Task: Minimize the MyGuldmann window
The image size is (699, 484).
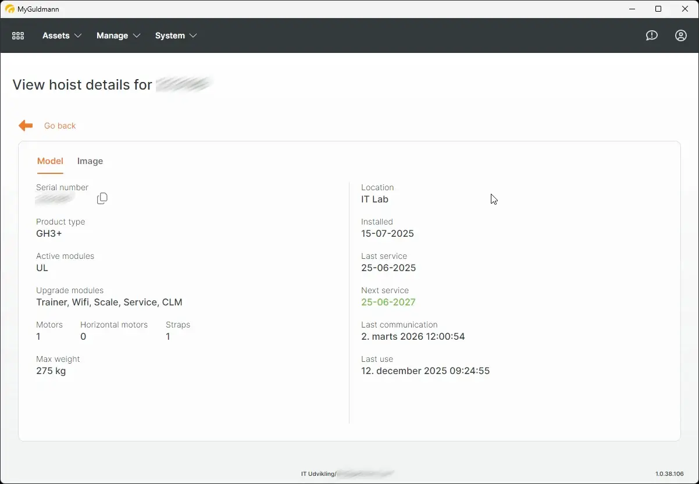Action: pos(632,9)
